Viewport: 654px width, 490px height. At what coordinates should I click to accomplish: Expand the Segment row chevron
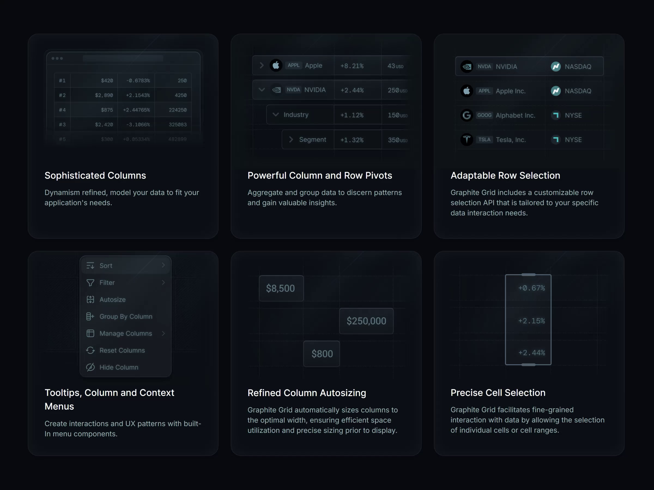291,139
